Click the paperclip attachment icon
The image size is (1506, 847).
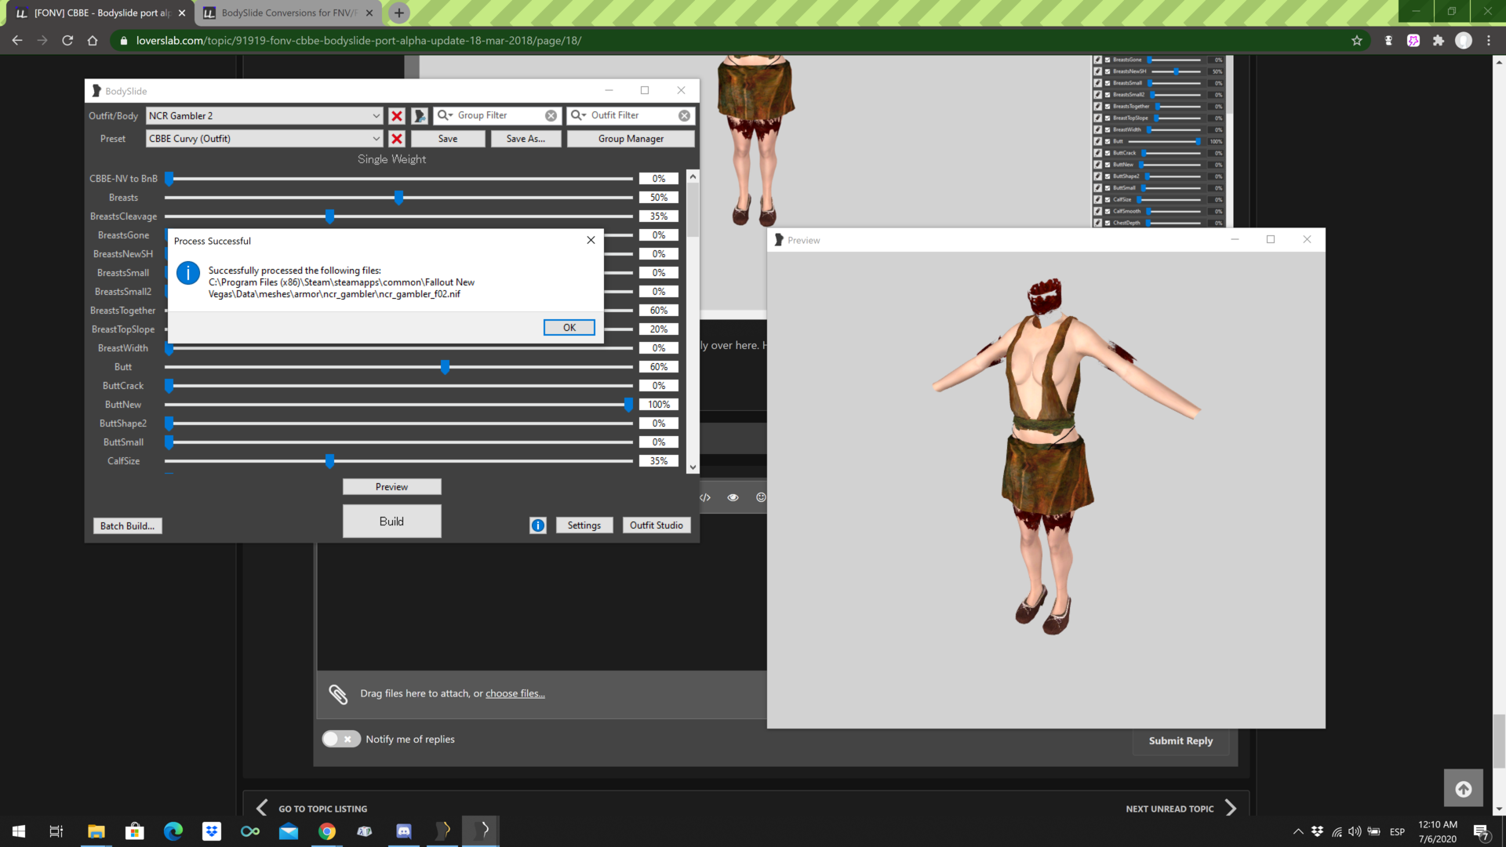coord(338,694)
